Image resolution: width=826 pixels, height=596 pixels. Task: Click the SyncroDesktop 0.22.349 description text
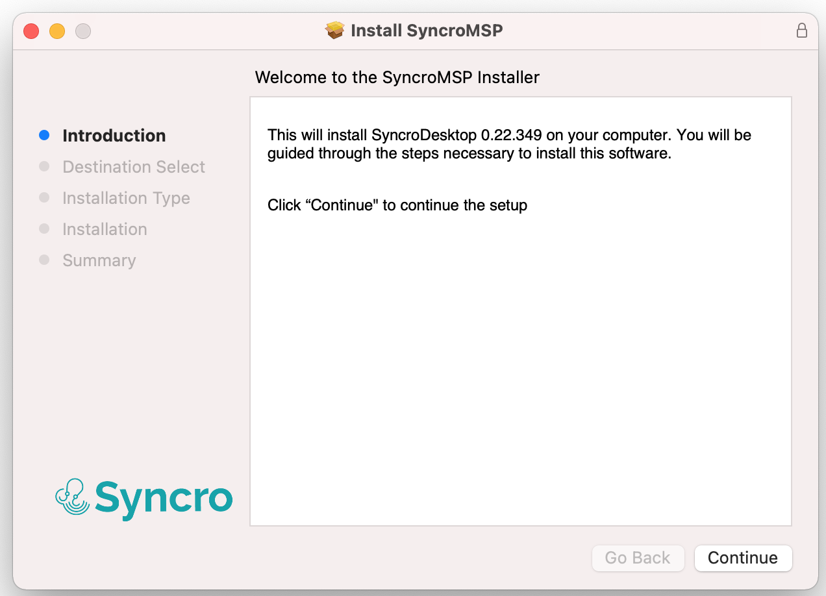pos(509,145)
